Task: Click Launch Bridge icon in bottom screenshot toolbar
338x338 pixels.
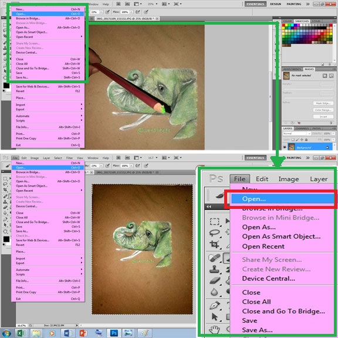Action: coord(119,158)
